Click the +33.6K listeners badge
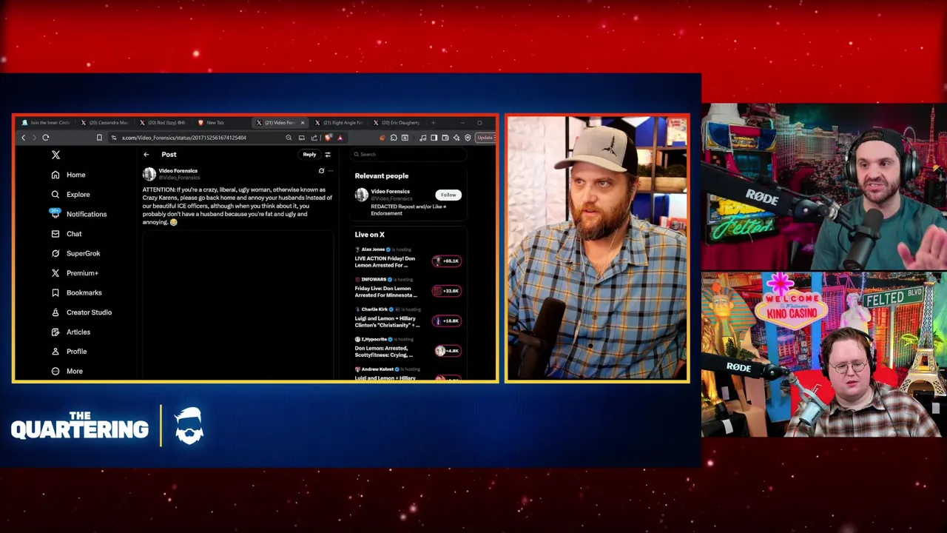The image size is (947, 533). [447, 291]
